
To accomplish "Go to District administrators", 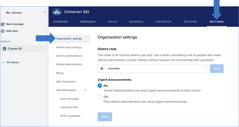I will point(69,56).
